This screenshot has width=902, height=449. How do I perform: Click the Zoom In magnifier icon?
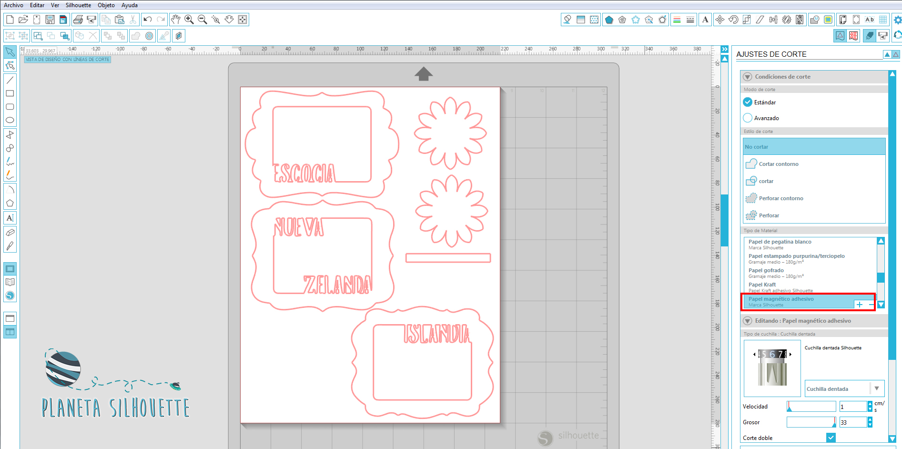[x=189, y=20]
